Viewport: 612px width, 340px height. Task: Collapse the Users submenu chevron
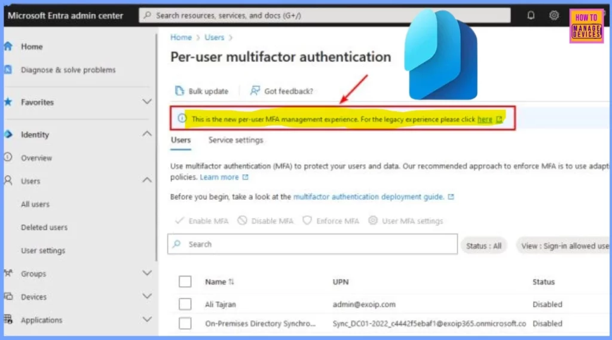(x=147, y=180)
